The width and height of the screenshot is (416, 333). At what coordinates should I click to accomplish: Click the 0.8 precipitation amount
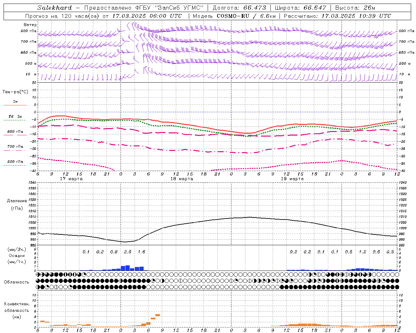(114, 252)
